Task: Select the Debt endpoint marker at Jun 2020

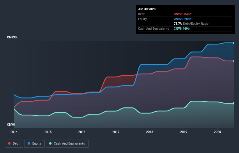Action: pos(234,61)
